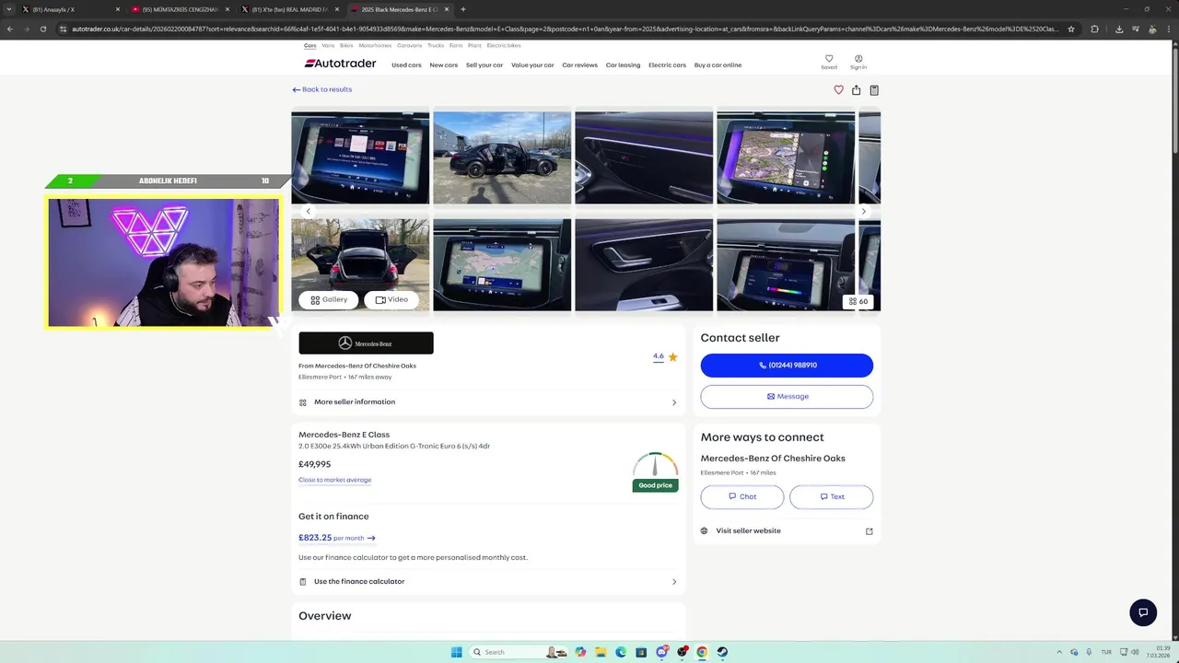Click the browser back arrow

[10, 29]
